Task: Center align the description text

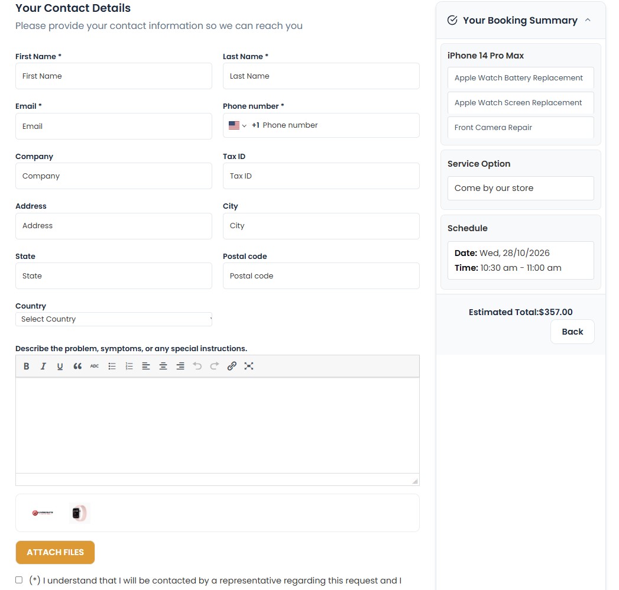Action: tap(163, 366)
